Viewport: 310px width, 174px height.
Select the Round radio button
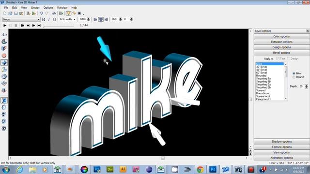[x=294, y=77]
